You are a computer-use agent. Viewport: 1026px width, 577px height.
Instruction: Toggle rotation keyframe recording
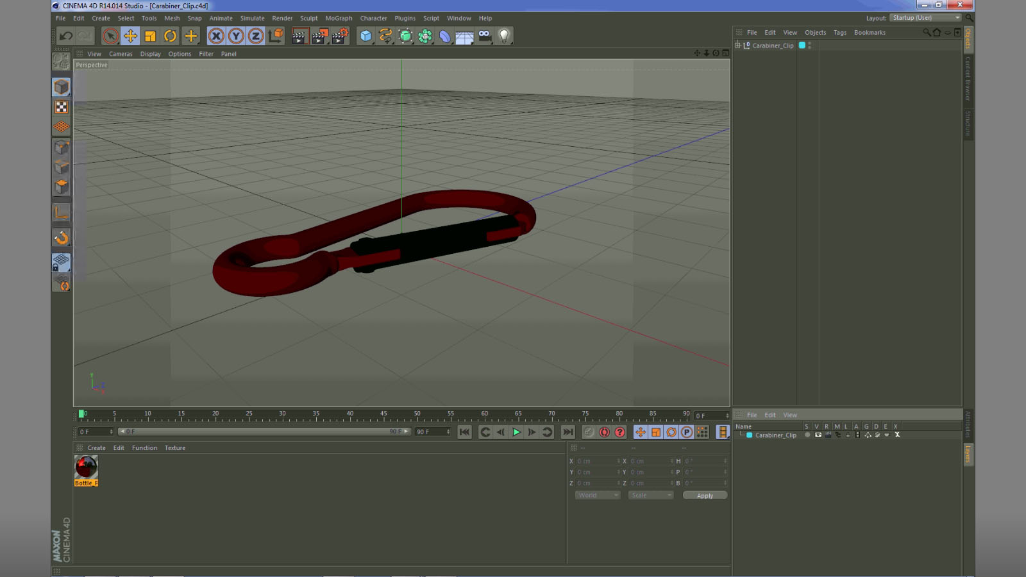(x=671, y=432)
